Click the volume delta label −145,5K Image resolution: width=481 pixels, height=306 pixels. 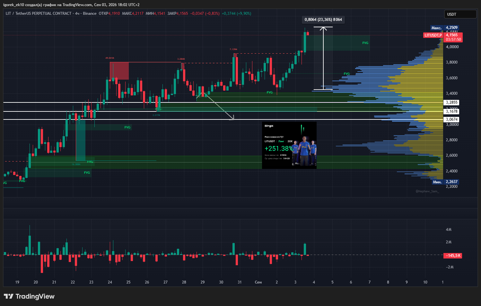point(453,256)
